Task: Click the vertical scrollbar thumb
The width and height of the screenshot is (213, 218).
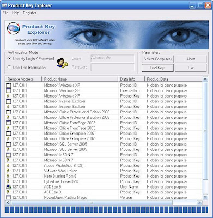Action: [x=205, y=131]
